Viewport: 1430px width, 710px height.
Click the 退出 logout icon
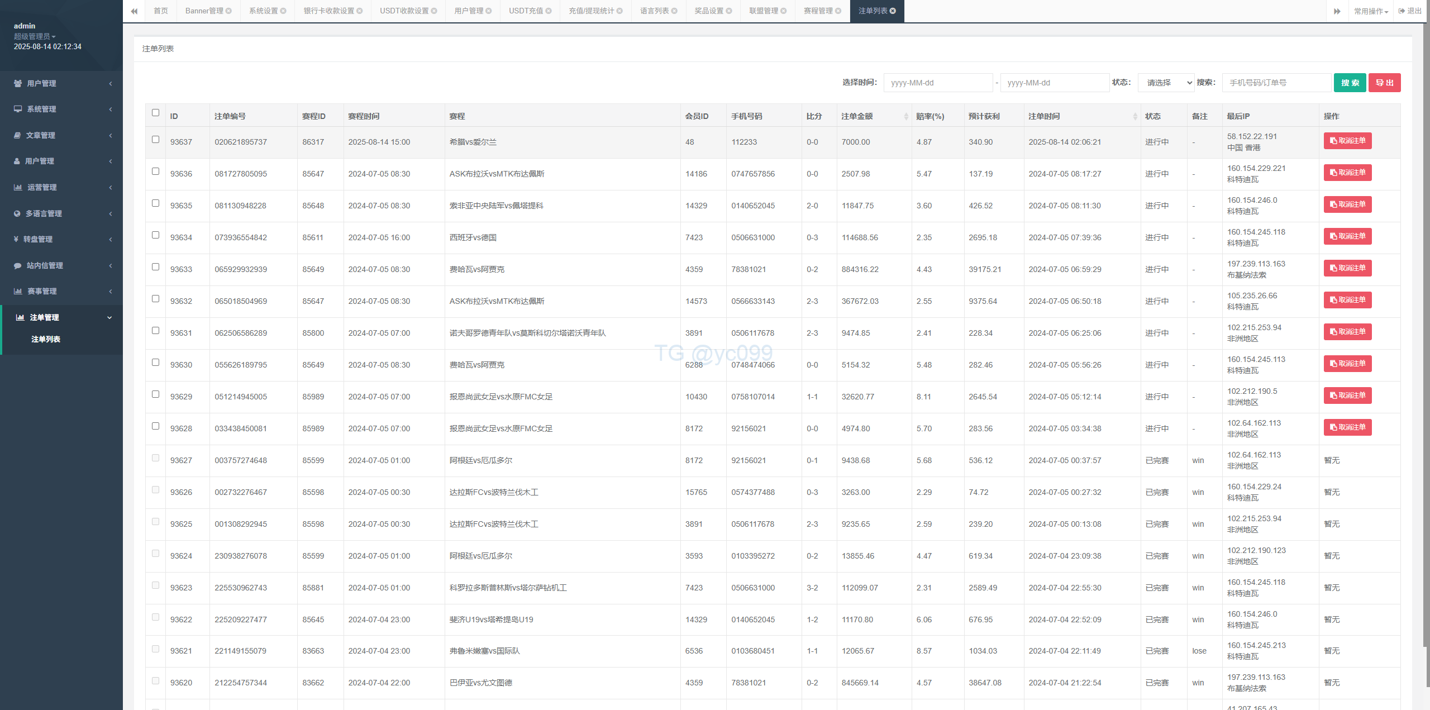(x=1402, y=11)
